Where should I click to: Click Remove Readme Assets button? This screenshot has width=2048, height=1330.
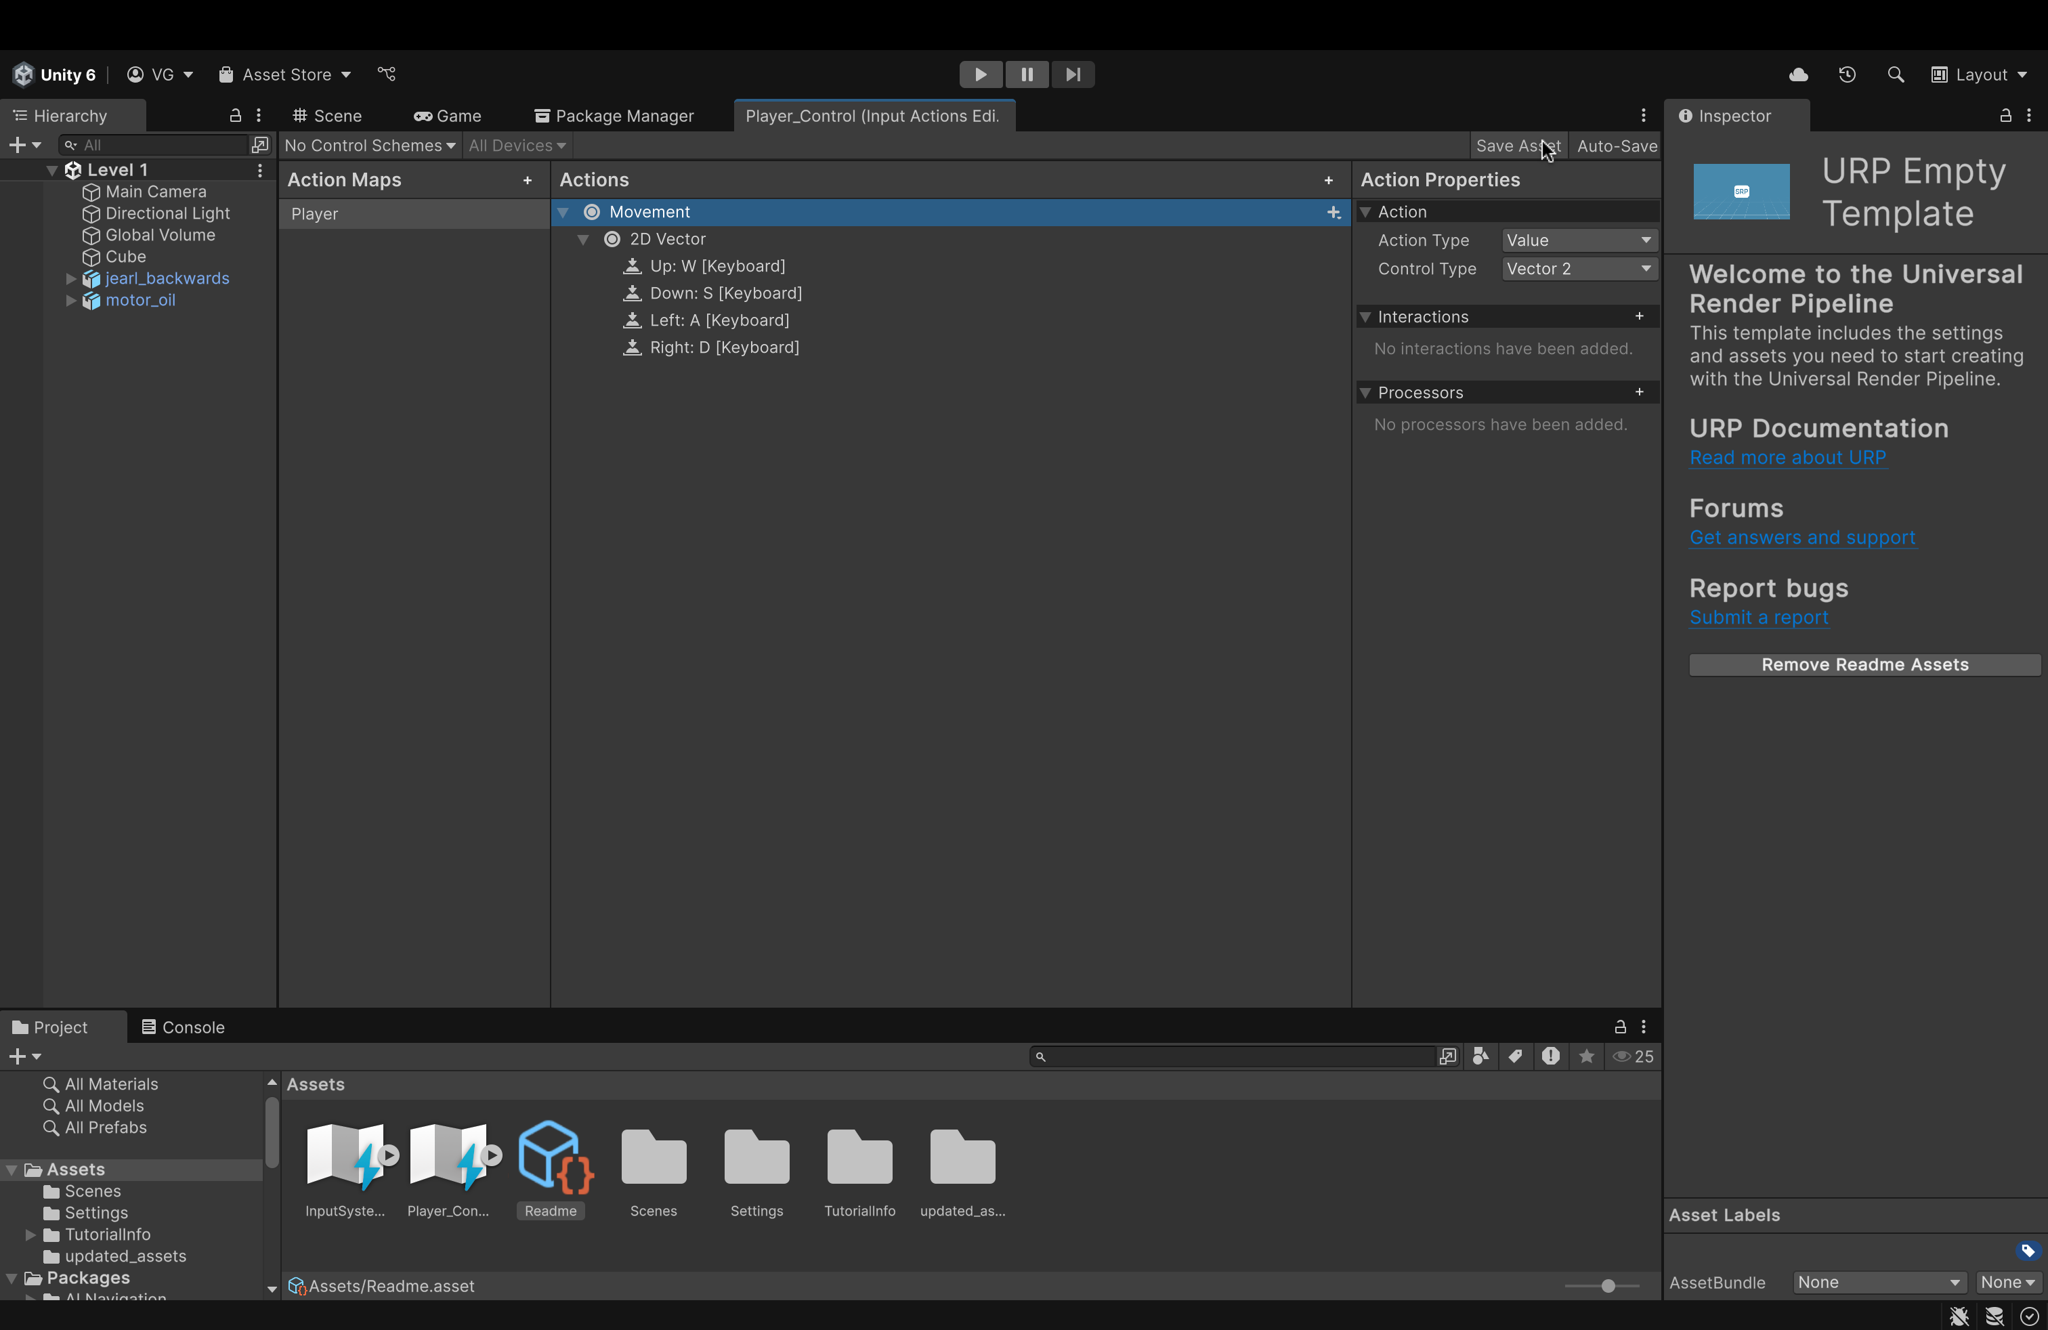tap(1864, 665)
